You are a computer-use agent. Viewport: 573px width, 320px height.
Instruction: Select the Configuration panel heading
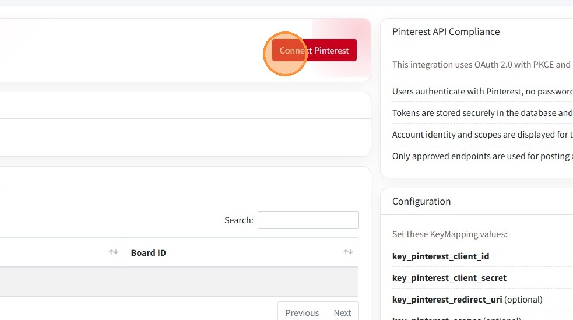[421, 201]
